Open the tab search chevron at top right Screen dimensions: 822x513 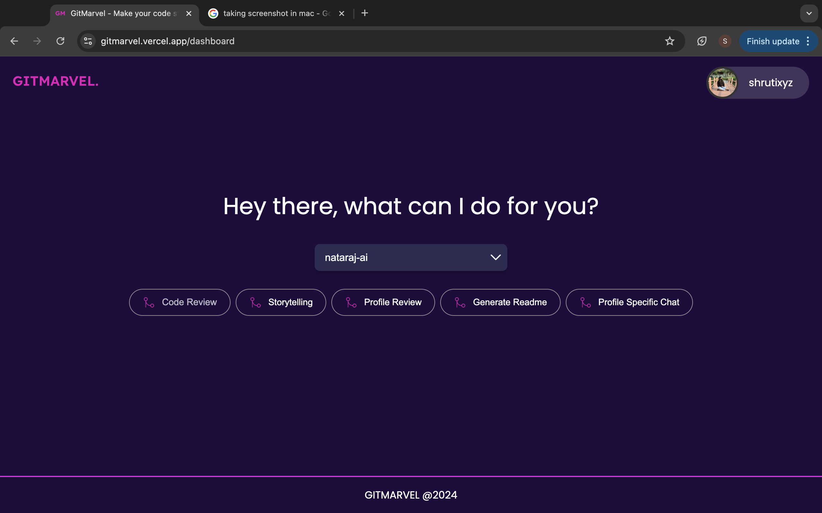809,13
